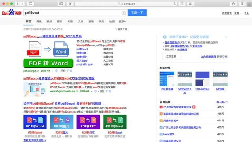Open the Baidu logo home link

(x=11, y=12)
